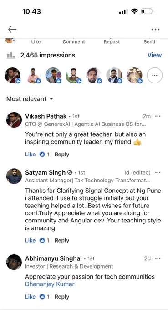This screenshot has width=168, height=310.
Task: Open options for Abhimanyu Singhal's comment
Action: pyautogui.click(x=158, y=258)
